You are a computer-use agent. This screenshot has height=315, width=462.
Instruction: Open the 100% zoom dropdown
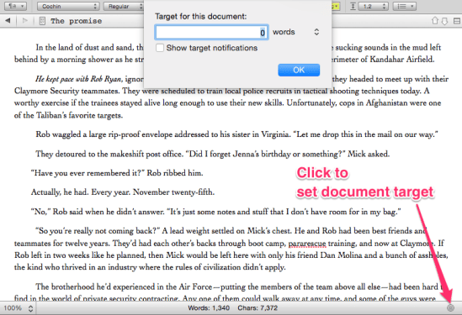(x=18, y=308)
